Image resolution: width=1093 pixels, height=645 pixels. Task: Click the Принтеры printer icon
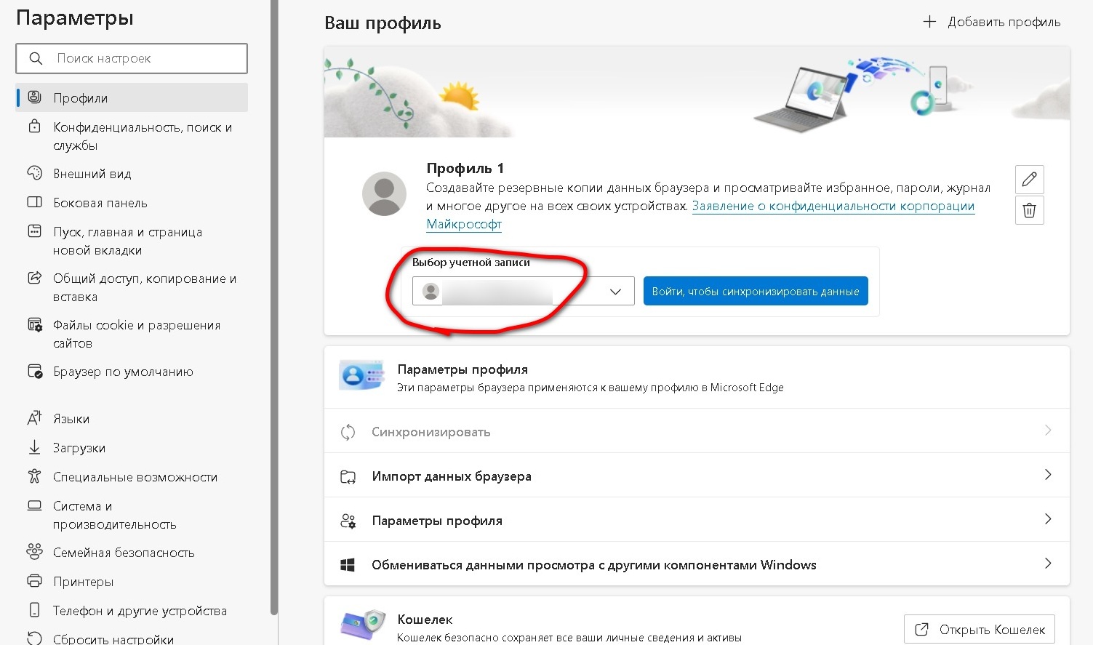(x=34, y=581)
